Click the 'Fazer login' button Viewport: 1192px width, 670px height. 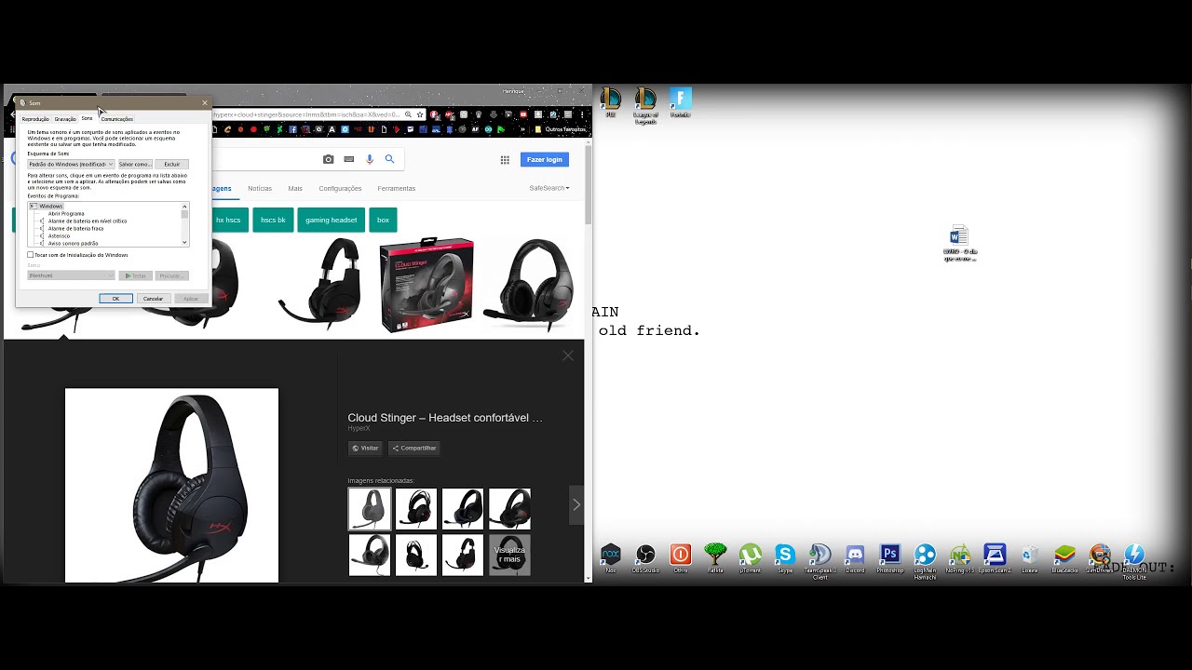coord(545,159)
